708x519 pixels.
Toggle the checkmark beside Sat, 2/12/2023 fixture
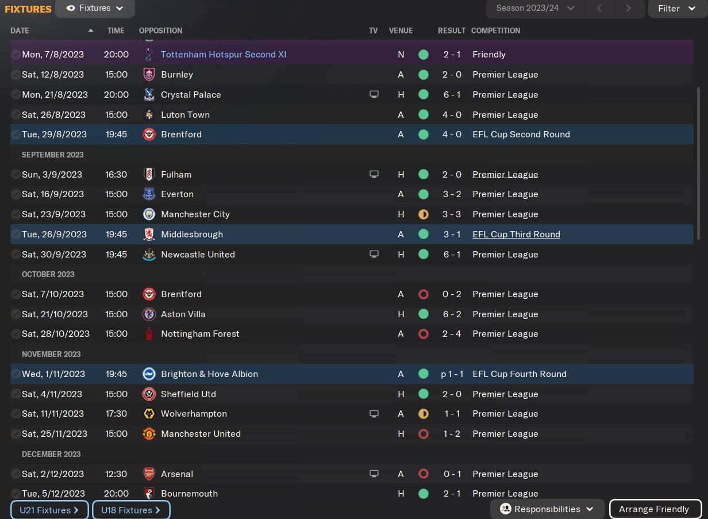16,474
